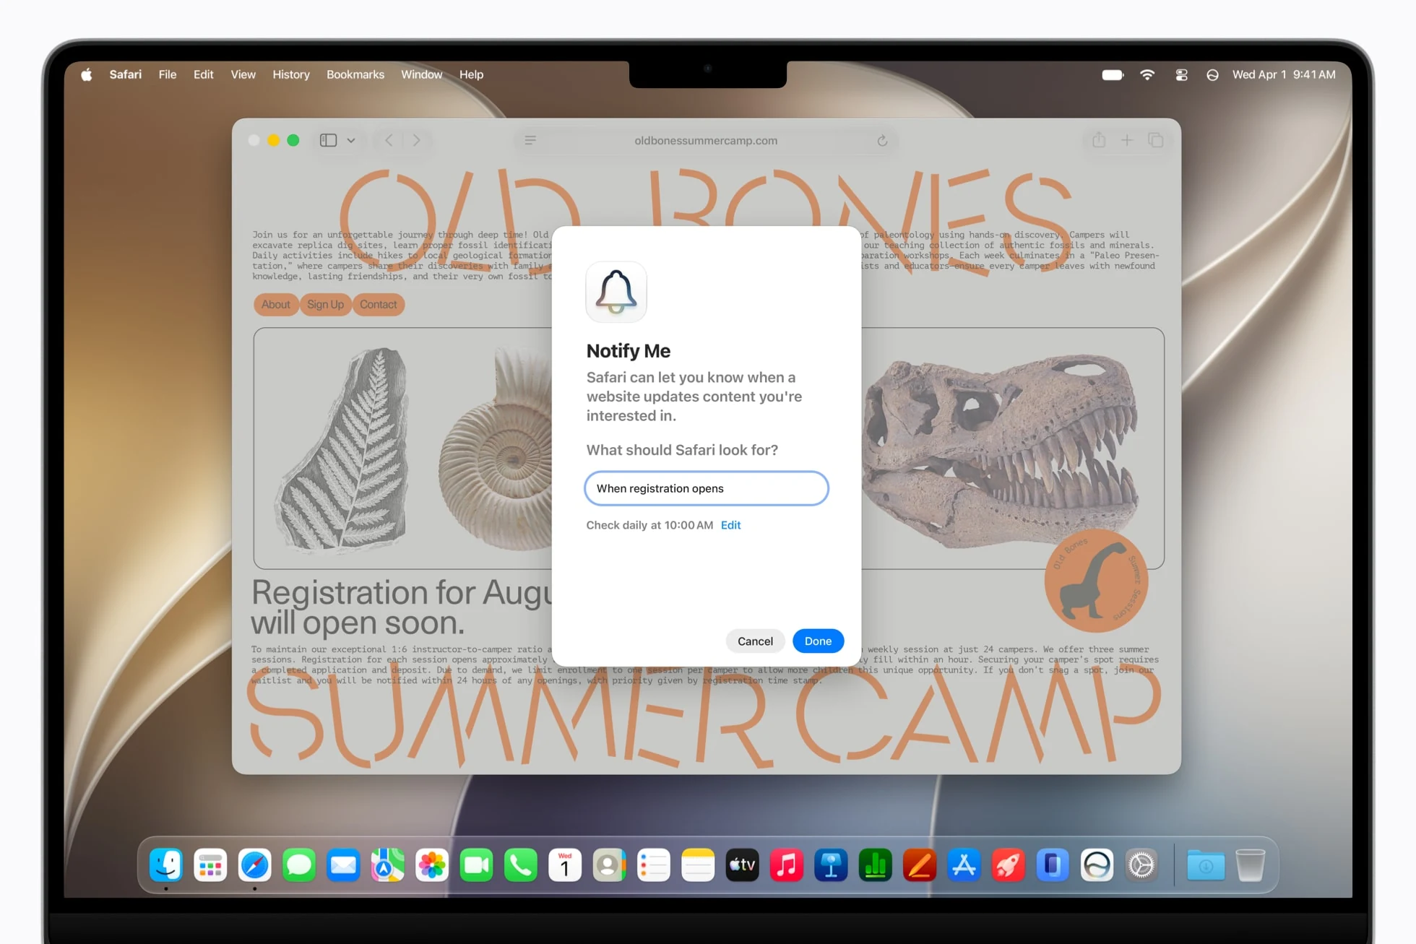Click the Share icon in Safari toolbar
The height and width of the screenshot is (944, 1416).
point(1099,139)
